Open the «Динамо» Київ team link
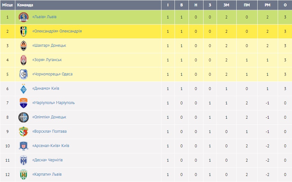 [x=46, y=88]
